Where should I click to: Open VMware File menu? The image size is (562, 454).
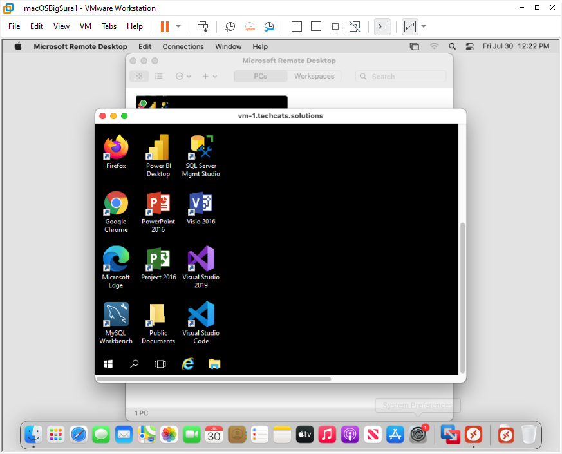pos(14,26)
